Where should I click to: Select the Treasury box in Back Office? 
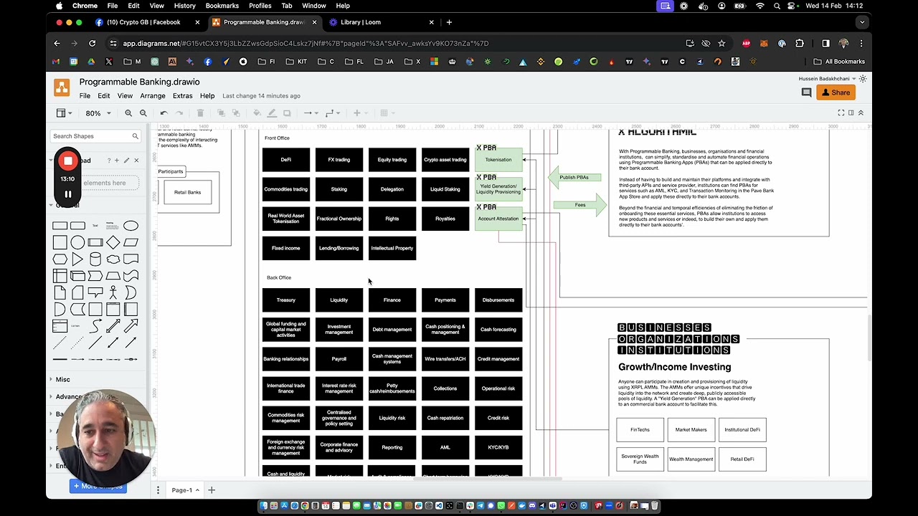pyautogui.click(x=285, y=300)
